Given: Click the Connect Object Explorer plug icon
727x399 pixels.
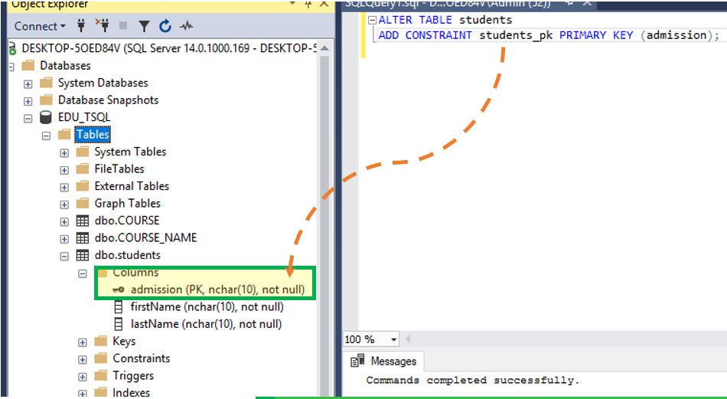Looking at the screenshot, I should 80,26.
